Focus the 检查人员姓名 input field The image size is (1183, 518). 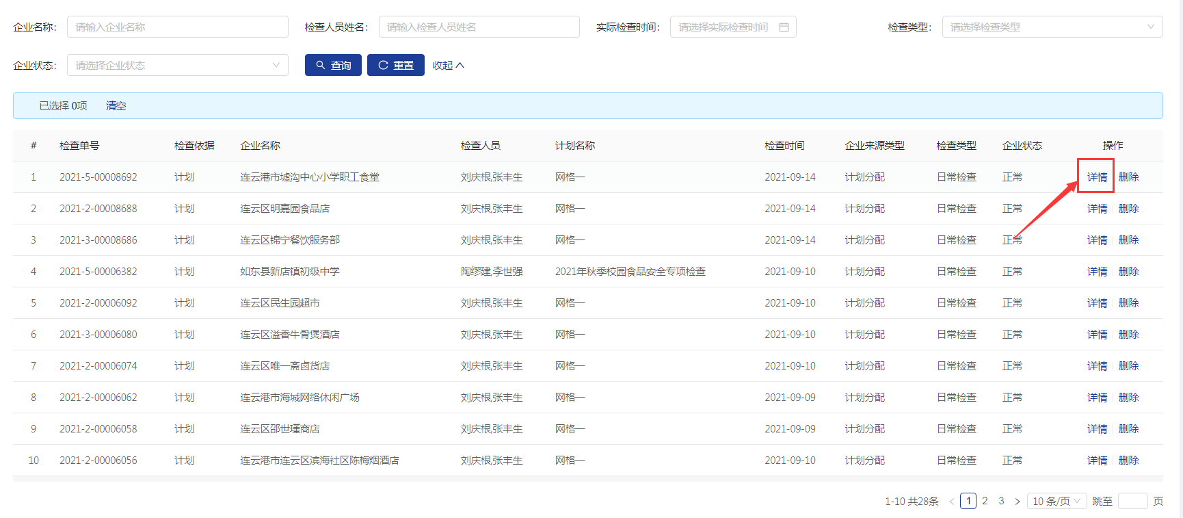click(x=479, y=27)
